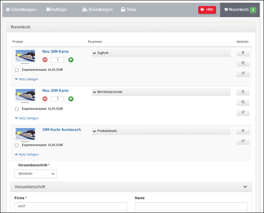Expand Notiz beilegen under the Zugfunk item
The image size is (264, 213).
27,79
